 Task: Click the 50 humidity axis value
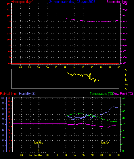(x=3, y=124)
